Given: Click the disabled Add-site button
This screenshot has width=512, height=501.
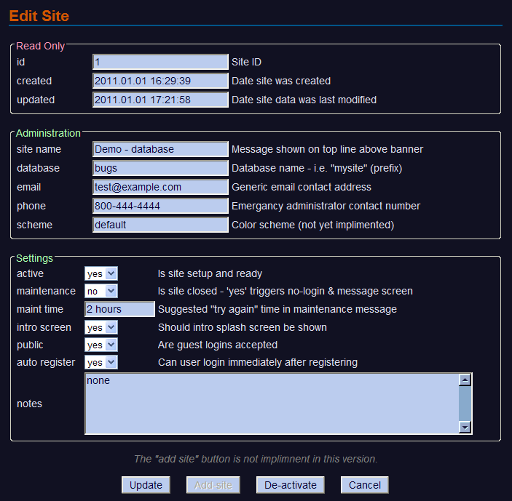Looking at the screenshot, I should click(213, 485).
